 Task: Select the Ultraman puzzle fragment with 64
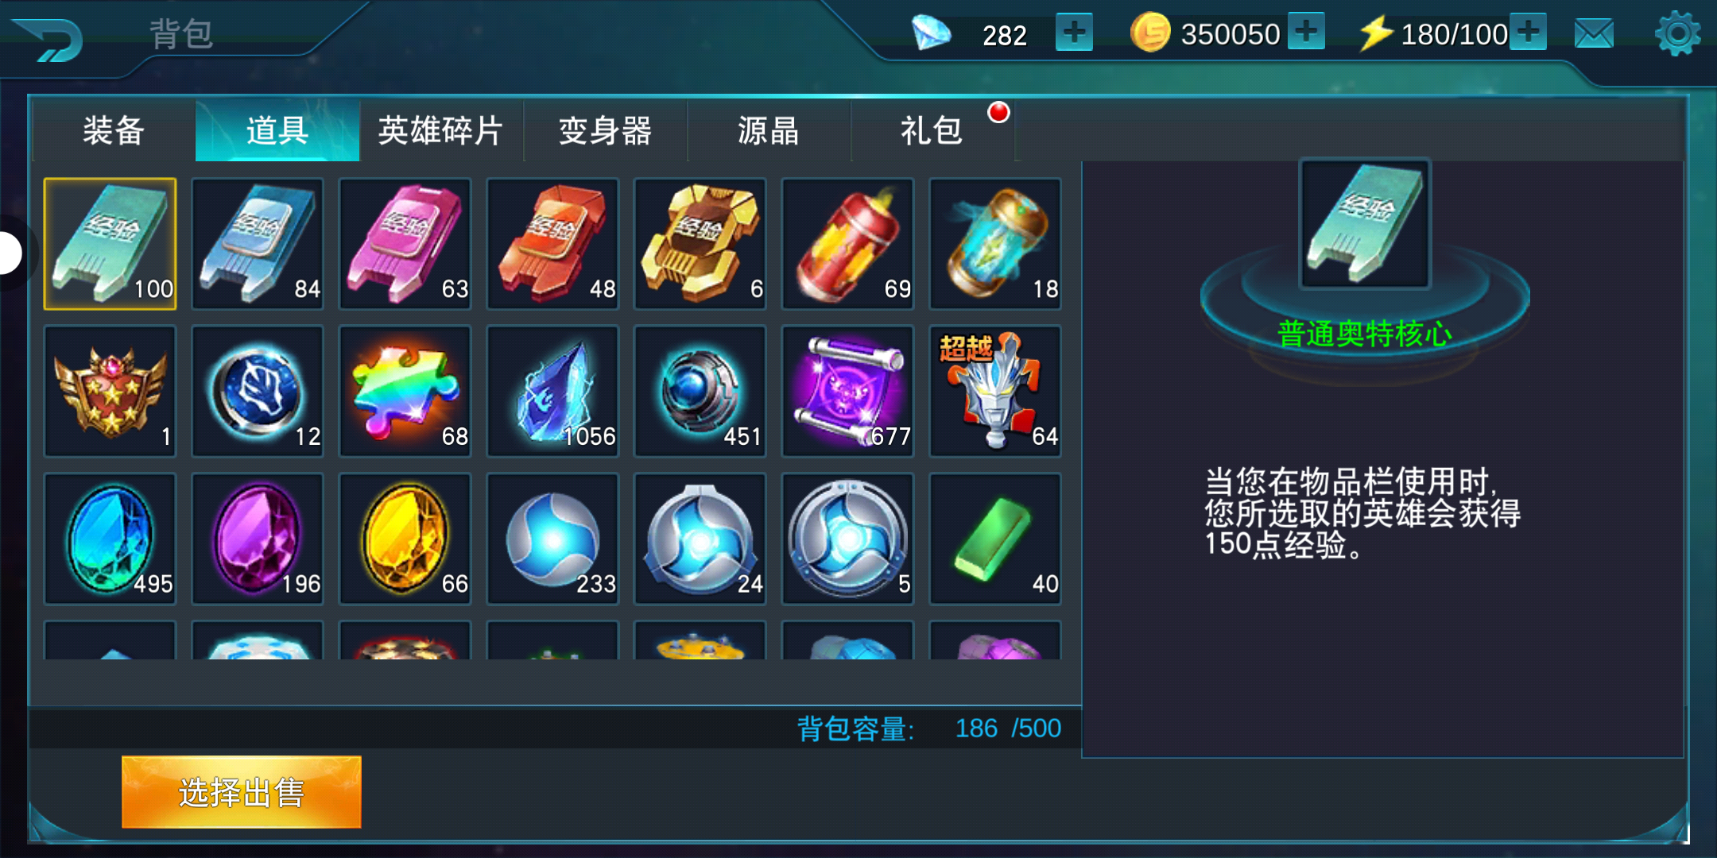pyautogui.click(x=995, y=391)
